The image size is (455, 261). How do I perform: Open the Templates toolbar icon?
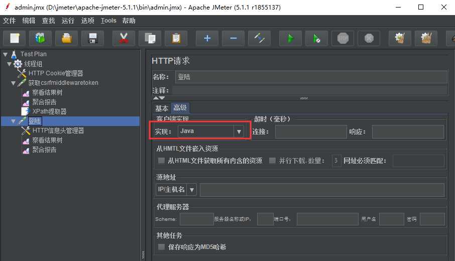point(40,38)
